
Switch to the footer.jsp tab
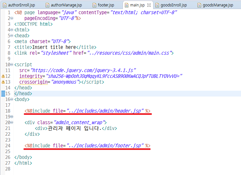click(103, 5)
